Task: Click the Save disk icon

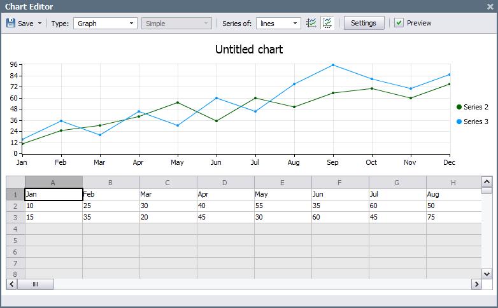Action: pyautogui.click(x=11, y=23)
